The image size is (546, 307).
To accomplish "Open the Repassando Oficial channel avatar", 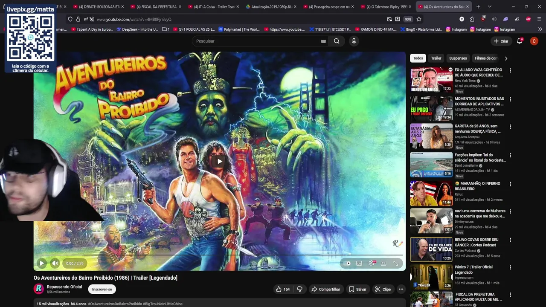I will [x=39, y=289].
